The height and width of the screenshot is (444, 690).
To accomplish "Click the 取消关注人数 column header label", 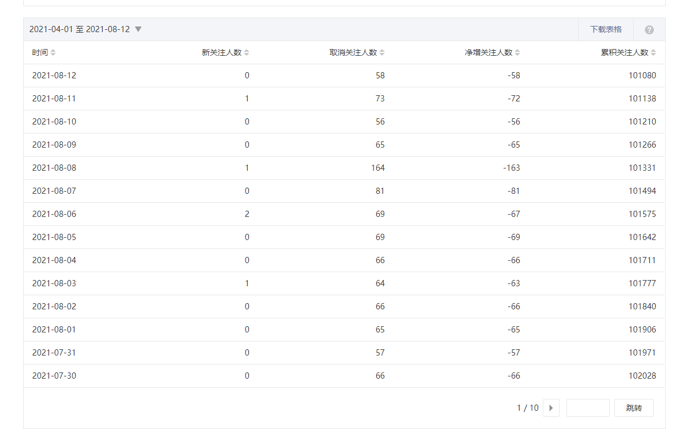I will coord(353,52).
